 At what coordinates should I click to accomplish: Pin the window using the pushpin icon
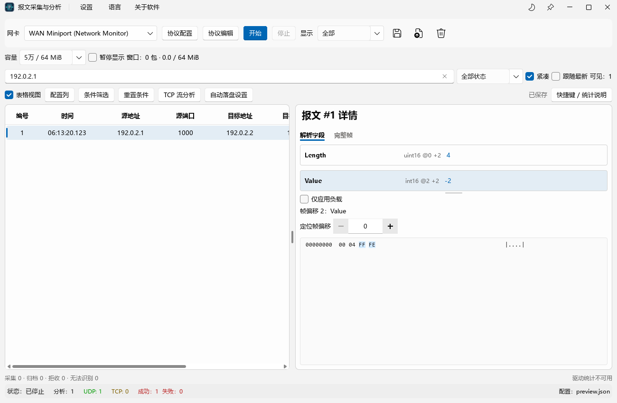point(551,7)
